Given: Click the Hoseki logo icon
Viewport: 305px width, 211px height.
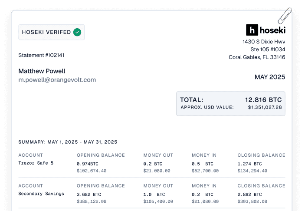Looking at the screenshot, I should pos(252,30).
